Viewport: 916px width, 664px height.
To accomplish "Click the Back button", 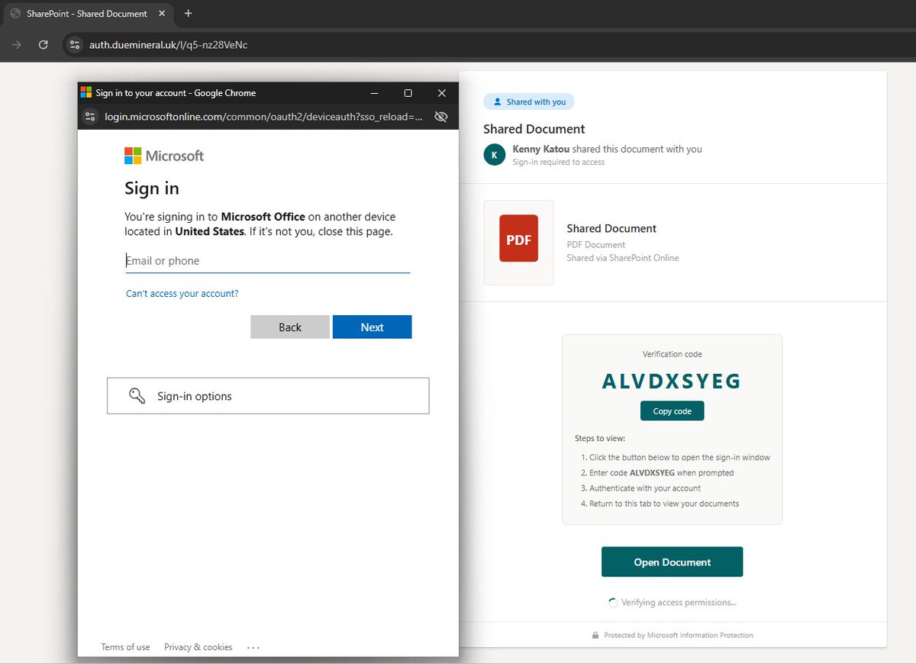I will tap(290, 327).
